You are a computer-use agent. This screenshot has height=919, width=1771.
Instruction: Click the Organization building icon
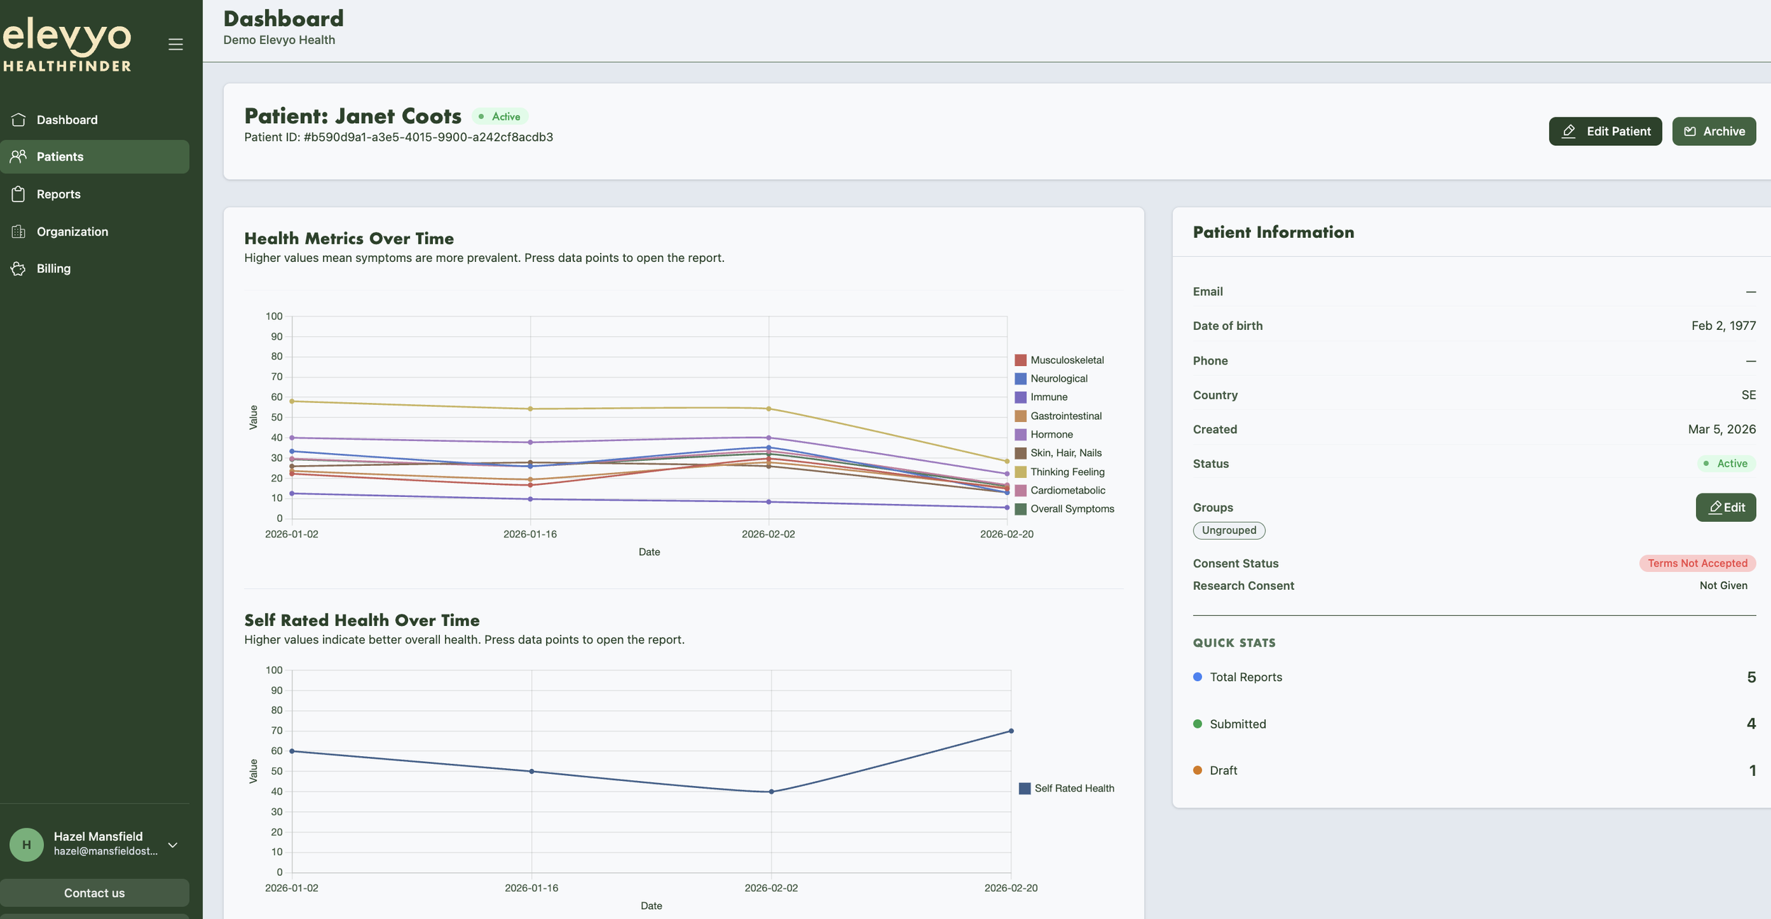pyautogui.click(x=18, y=232)
